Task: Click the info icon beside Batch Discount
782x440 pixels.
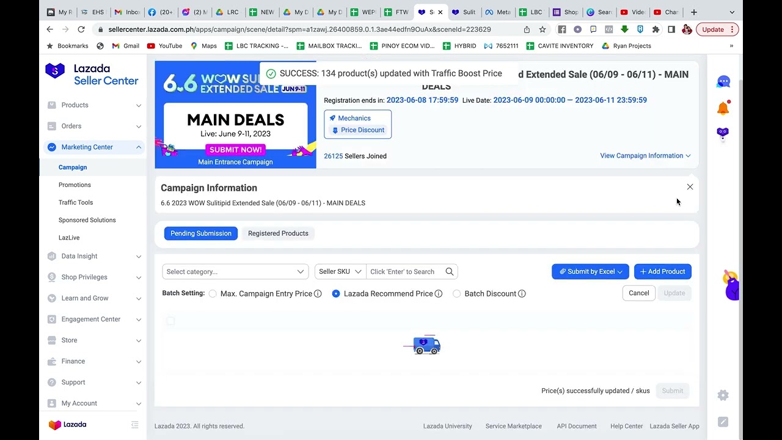Action: 522,294
